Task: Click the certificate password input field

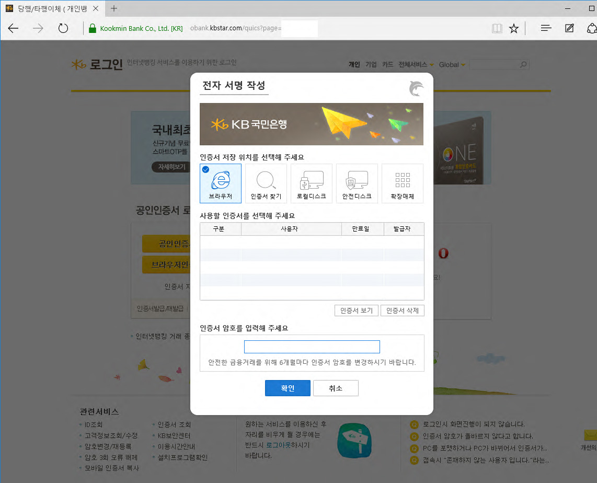Action: 312,347
